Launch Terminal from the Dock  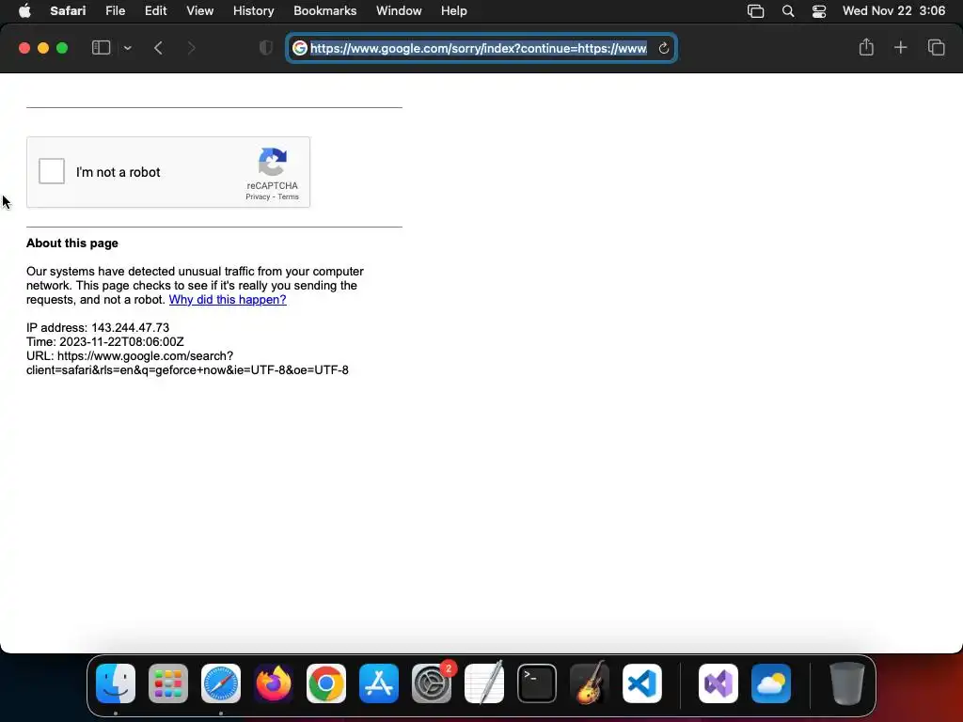[x=537, y=683]
